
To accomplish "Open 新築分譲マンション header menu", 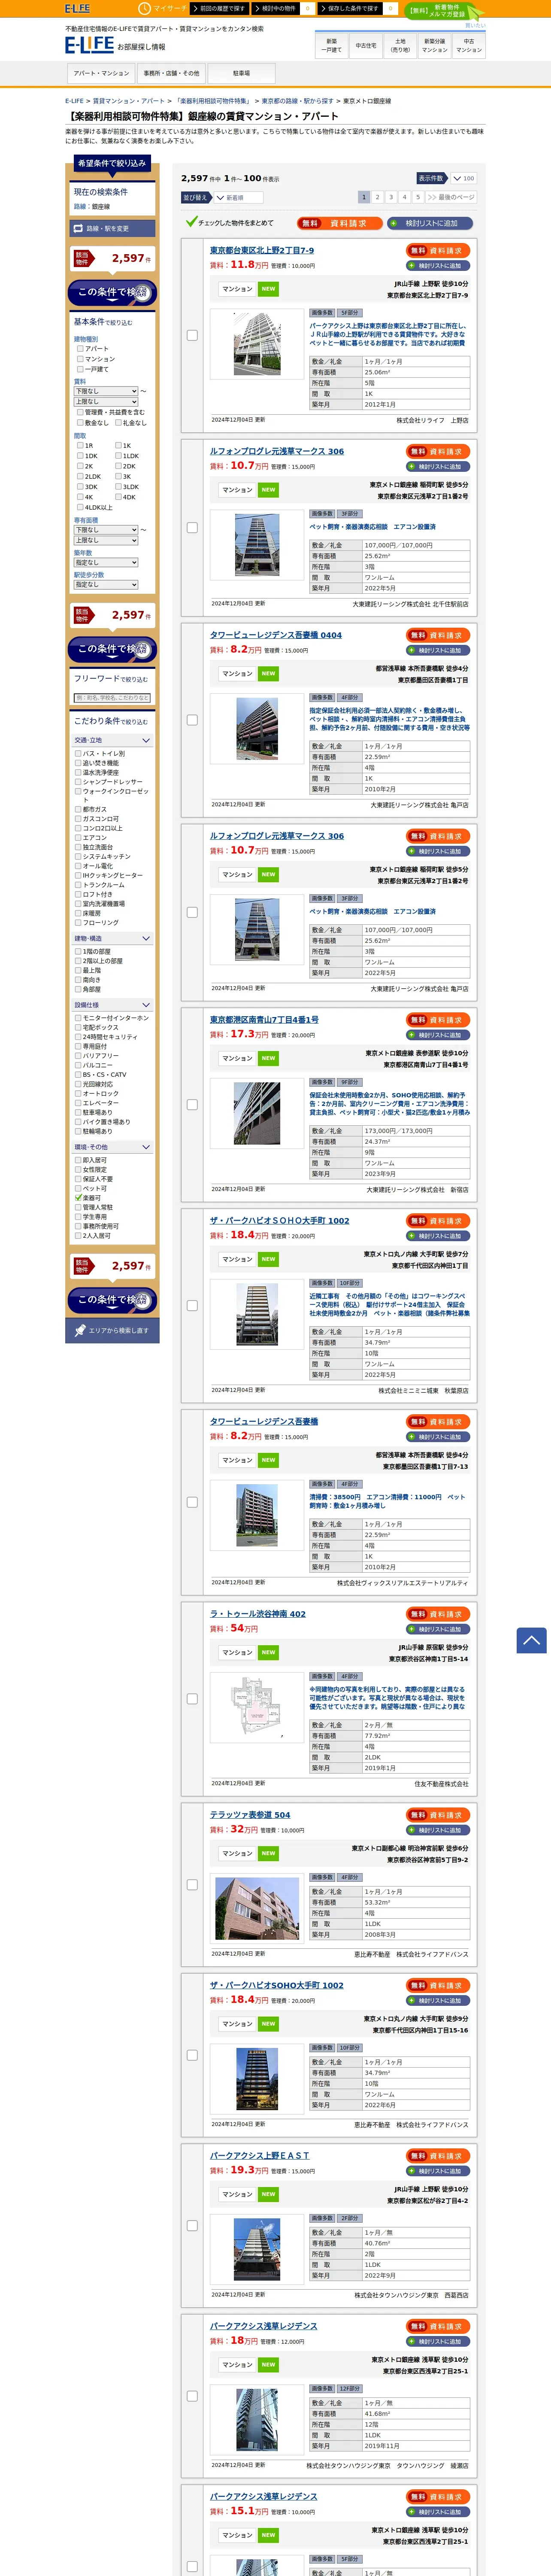I will click(x=434, y=46).
